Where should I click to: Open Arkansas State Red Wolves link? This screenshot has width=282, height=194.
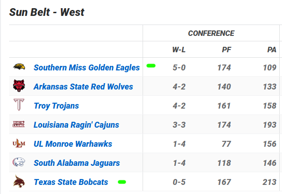coord(83,87)
